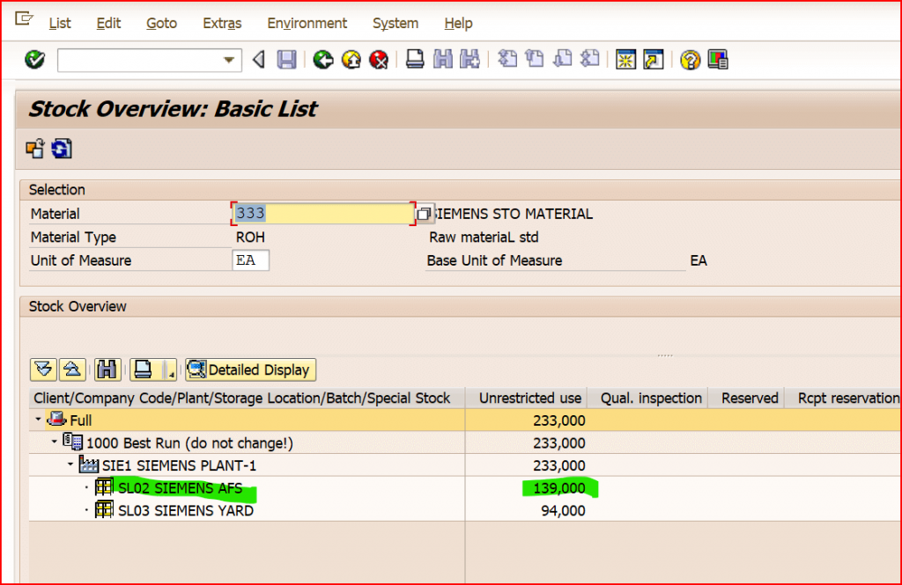Screen dimensions: 902x585
Task: Click the Save diskette icon
Action: [x=286, y=59]
